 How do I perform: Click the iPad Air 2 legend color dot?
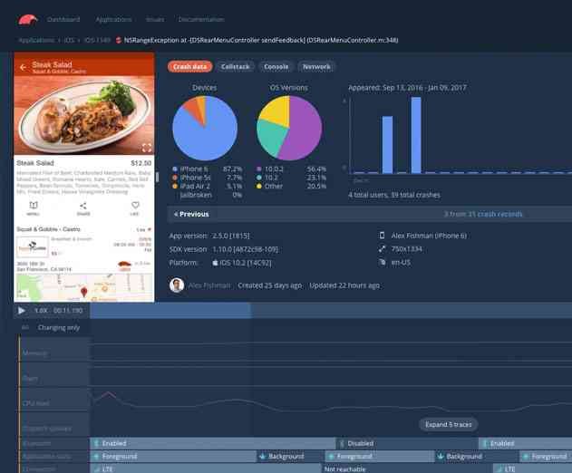coord(175,186)
